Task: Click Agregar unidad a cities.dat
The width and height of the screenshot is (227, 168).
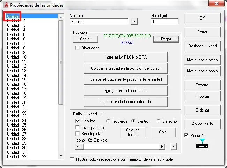Action: point(126,91)
